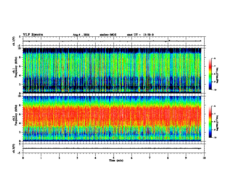Click the start UT 13:50:0 label
This screenshot has height=177, width=230.
[x=140, y=35]
